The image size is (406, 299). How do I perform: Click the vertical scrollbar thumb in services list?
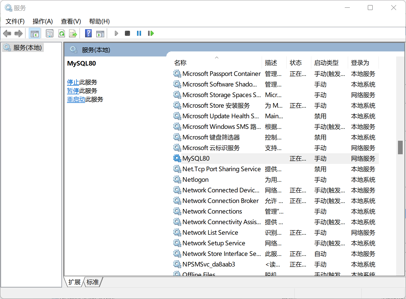point(400,147)
